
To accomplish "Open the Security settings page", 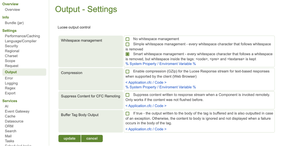I will tap(11, 46).
